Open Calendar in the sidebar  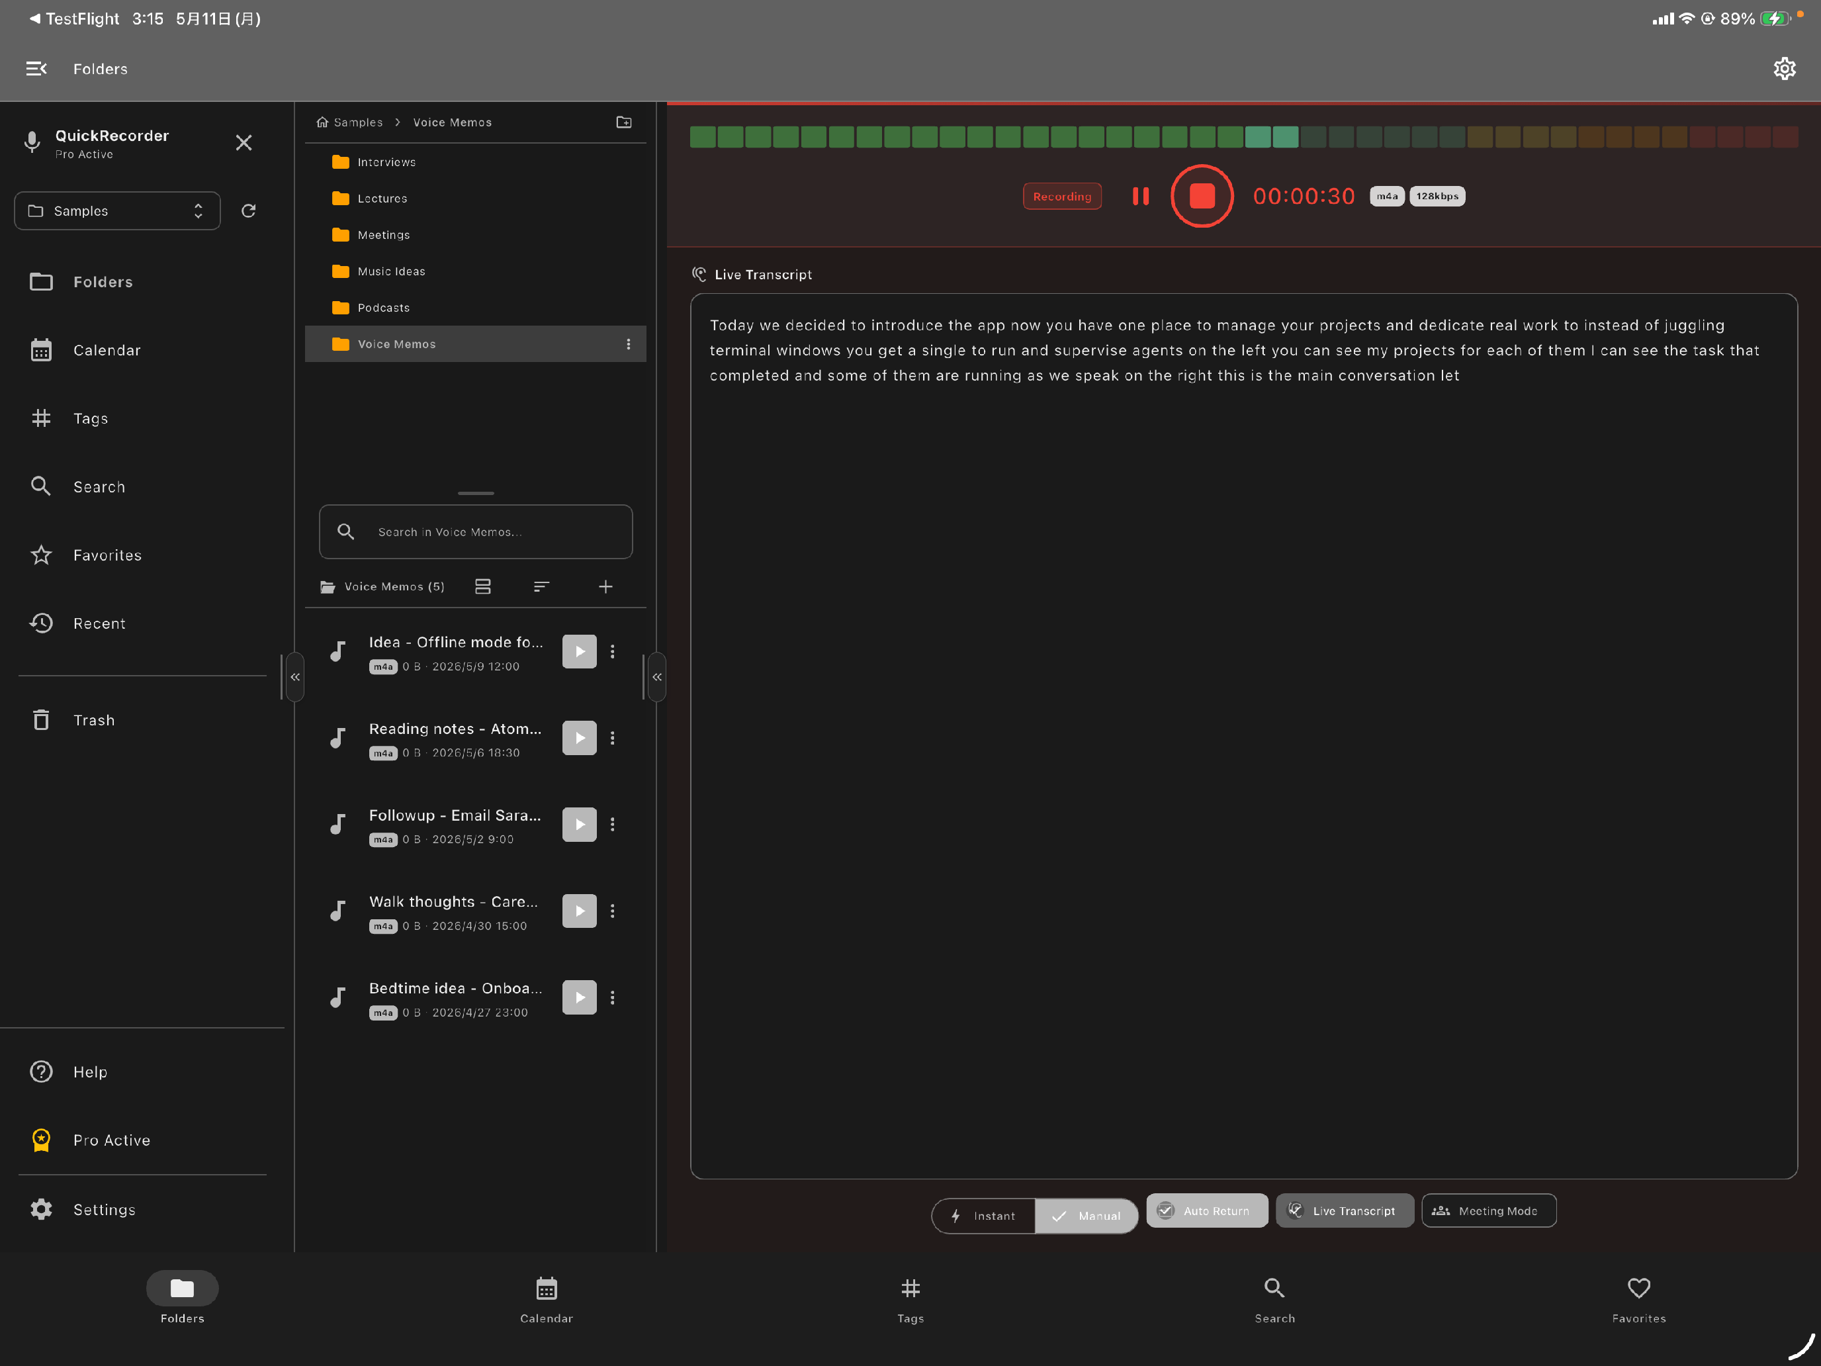pos(142,350)
